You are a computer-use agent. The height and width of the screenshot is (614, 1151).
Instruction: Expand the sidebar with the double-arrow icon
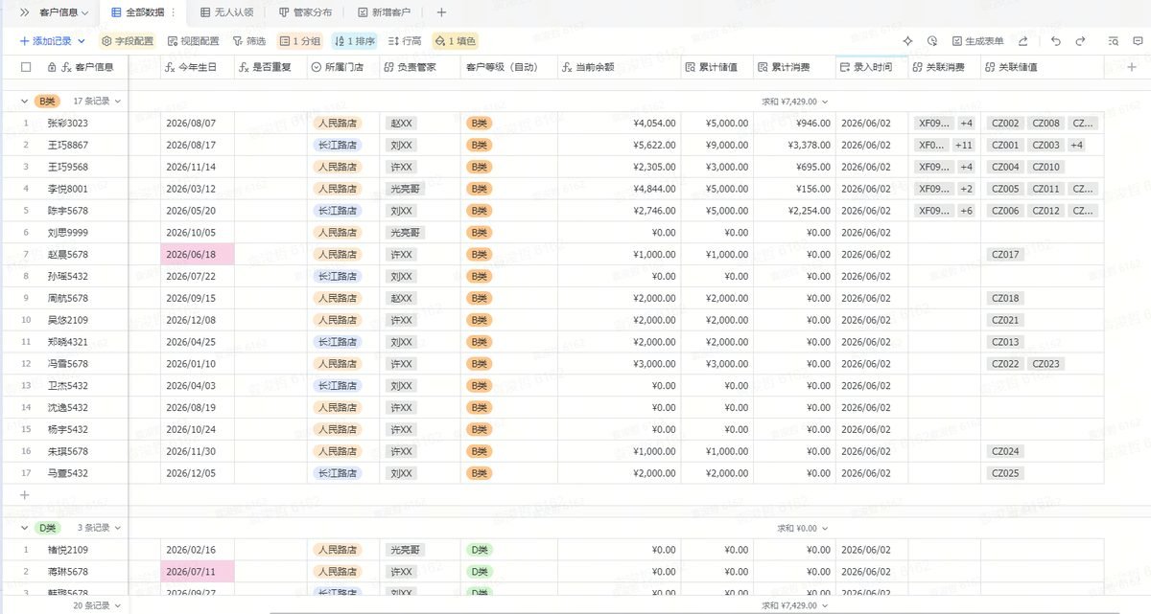pyautogui.click(x=24, y=12)
